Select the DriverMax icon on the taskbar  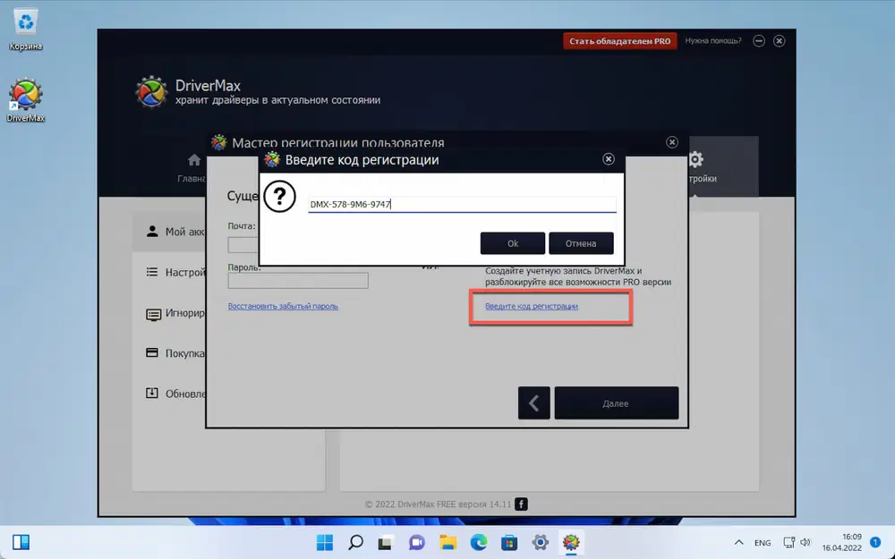(x=571, y=542)
